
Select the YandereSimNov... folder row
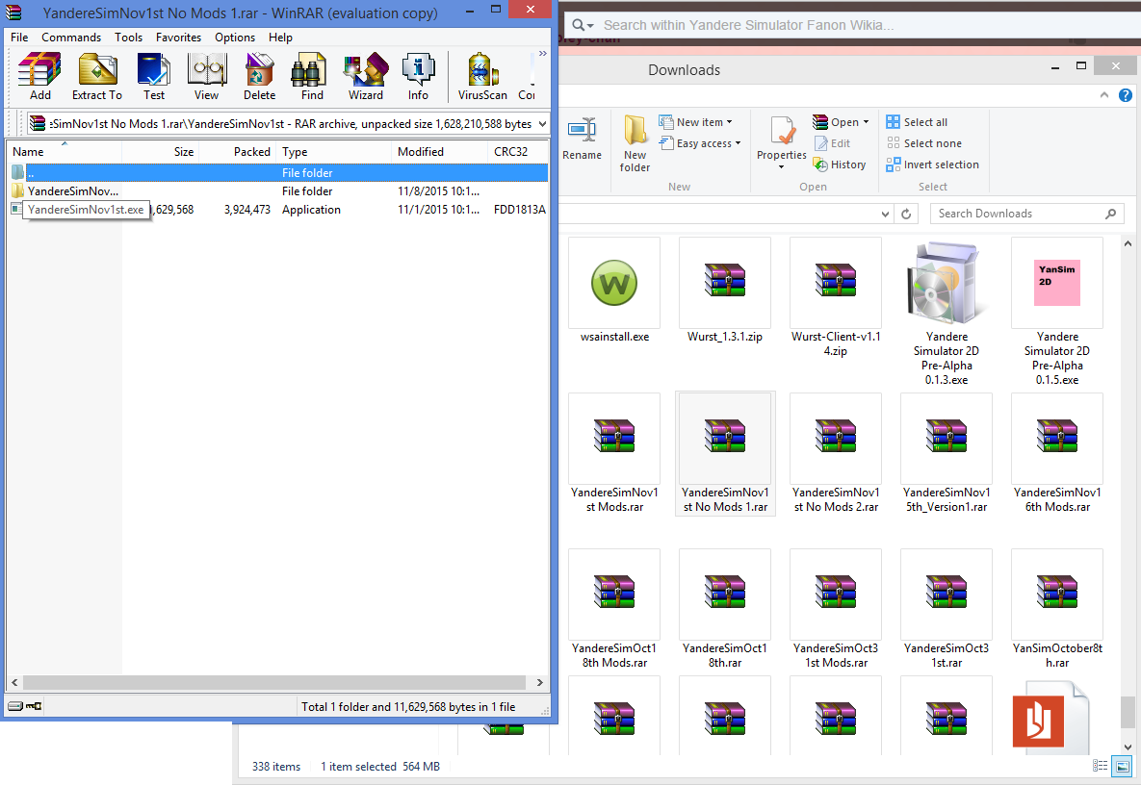(x=278, y=191)
